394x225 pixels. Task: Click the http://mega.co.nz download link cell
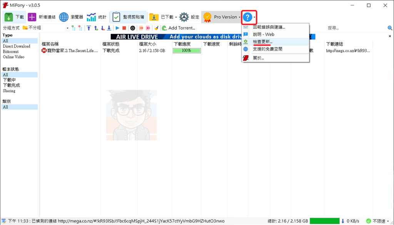point(348,51)
